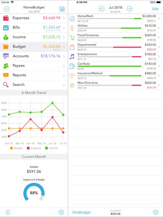163x217 pixels.
Task: Open the info icon at bottom left
Action: [8, 212]
